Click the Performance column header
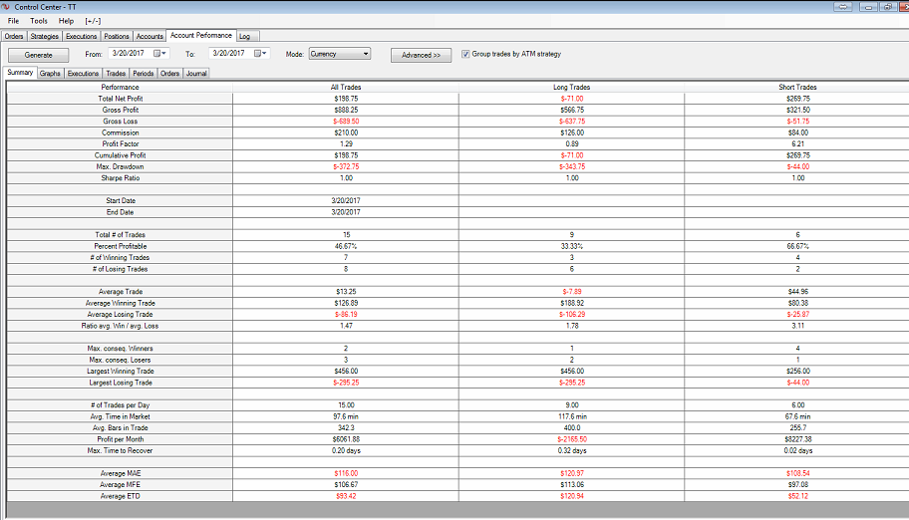 coord(120,87)
